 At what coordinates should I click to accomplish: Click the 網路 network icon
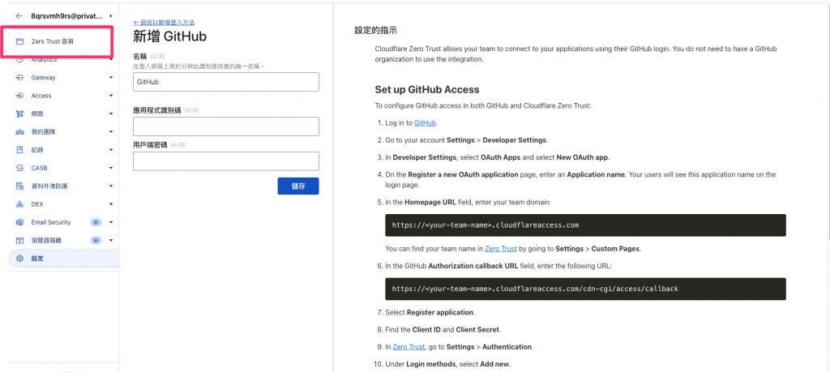click(19, 114)
